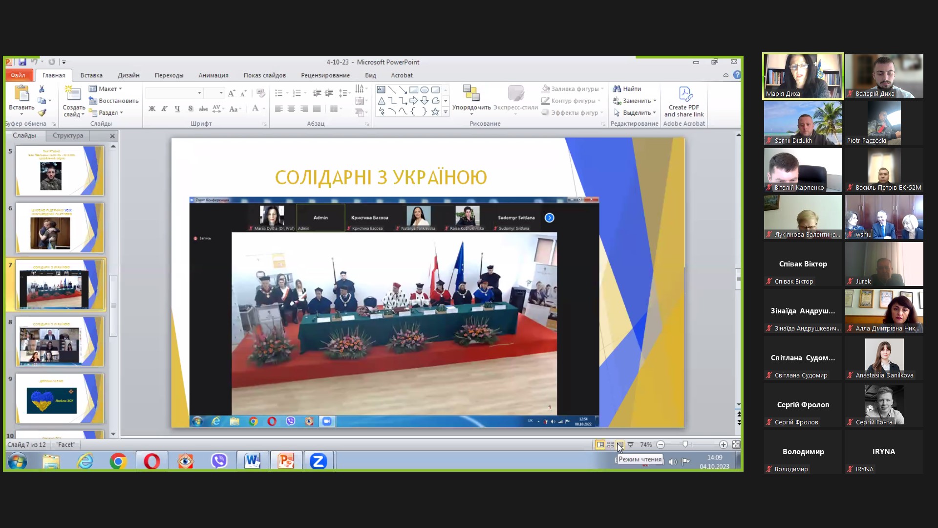Toggle italic К formatting
The height and width of the screenshot is (528, 938).
click(x=165, y=109)
